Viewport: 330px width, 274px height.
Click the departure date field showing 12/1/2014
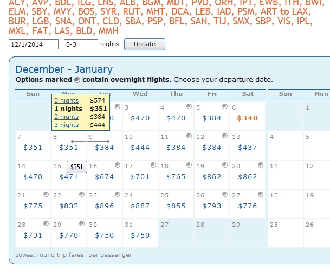(34, 44)
